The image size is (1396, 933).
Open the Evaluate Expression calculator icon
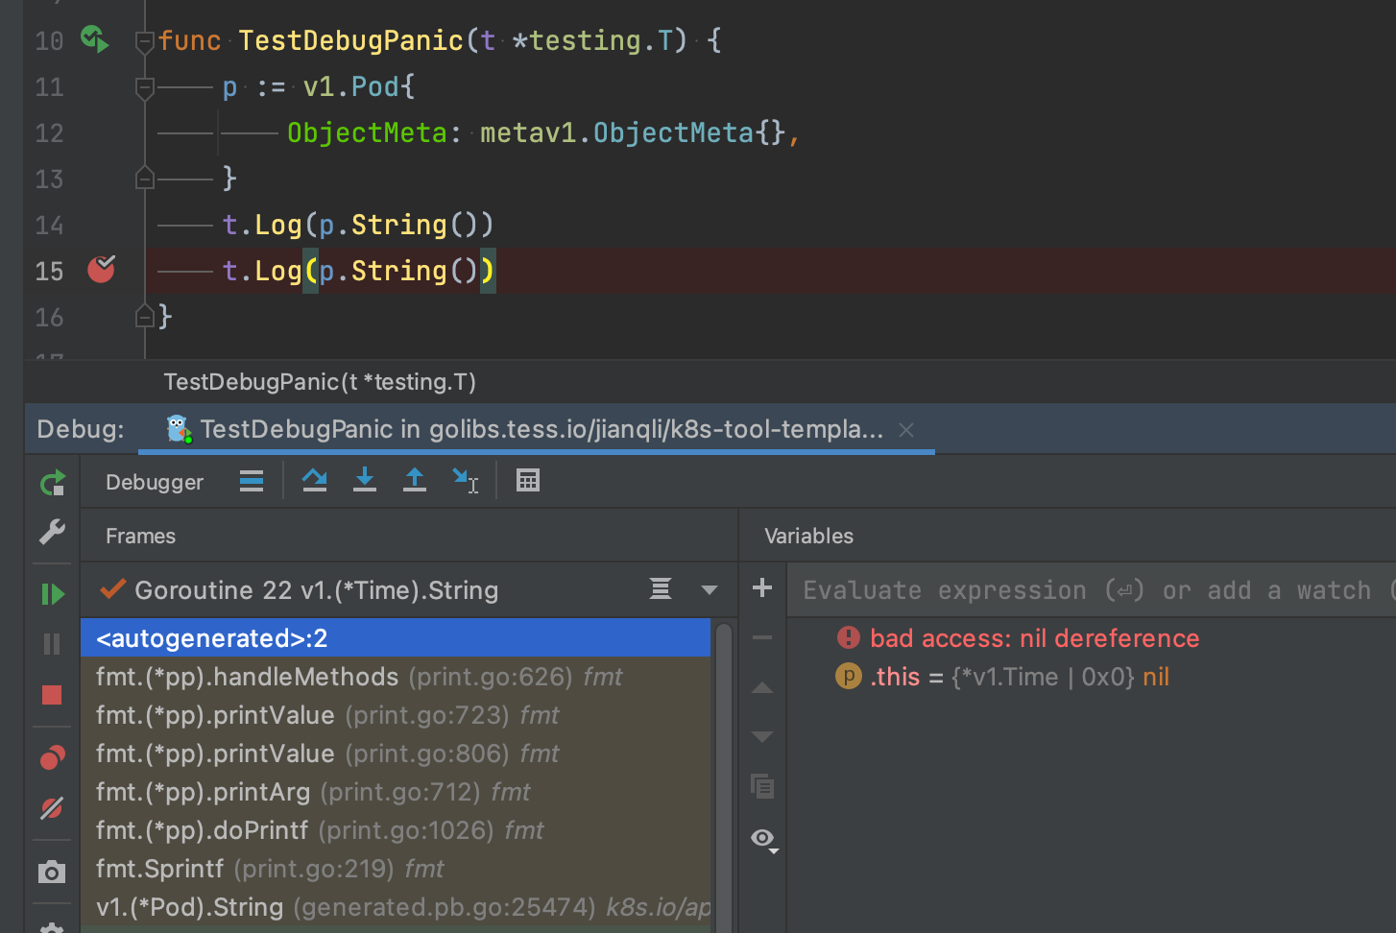click(528, 481)
